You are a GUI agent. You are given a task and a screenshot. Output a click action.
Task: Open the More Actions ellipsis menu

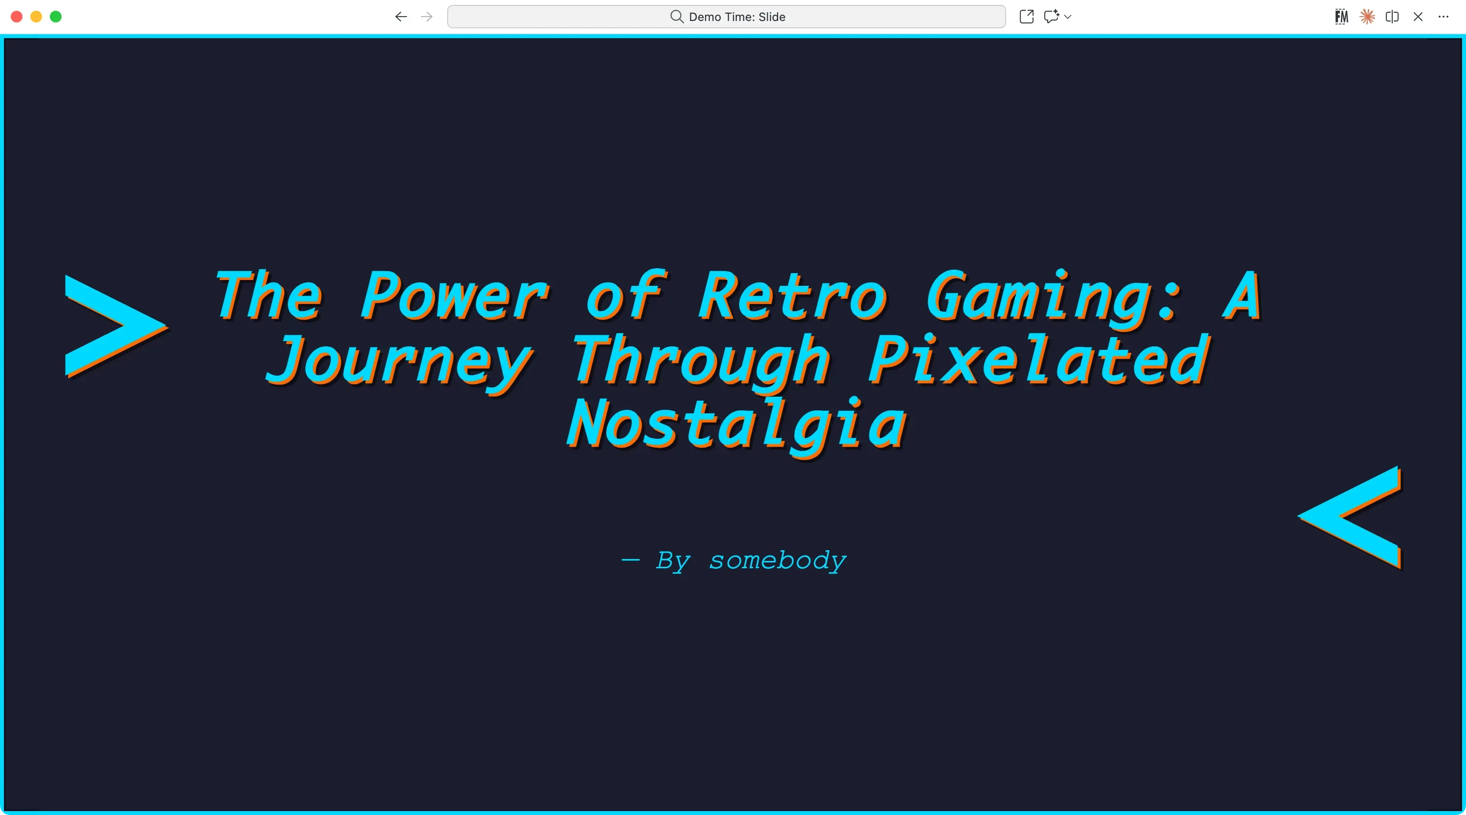(x=1443, y=17)
